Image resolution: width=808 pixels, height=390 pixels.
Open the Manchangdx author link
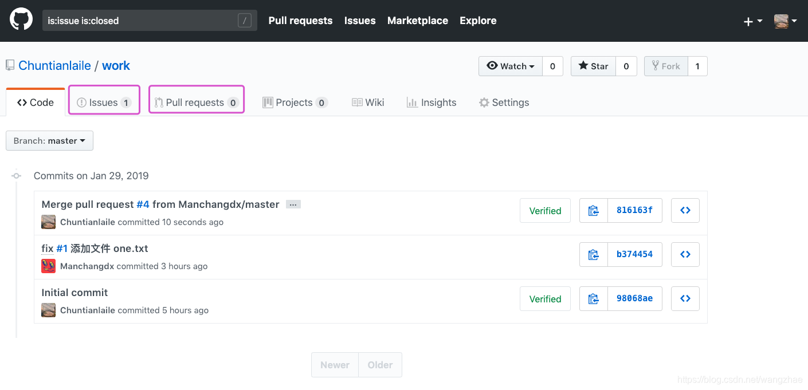pyautogui.click(x=87, y=266)
